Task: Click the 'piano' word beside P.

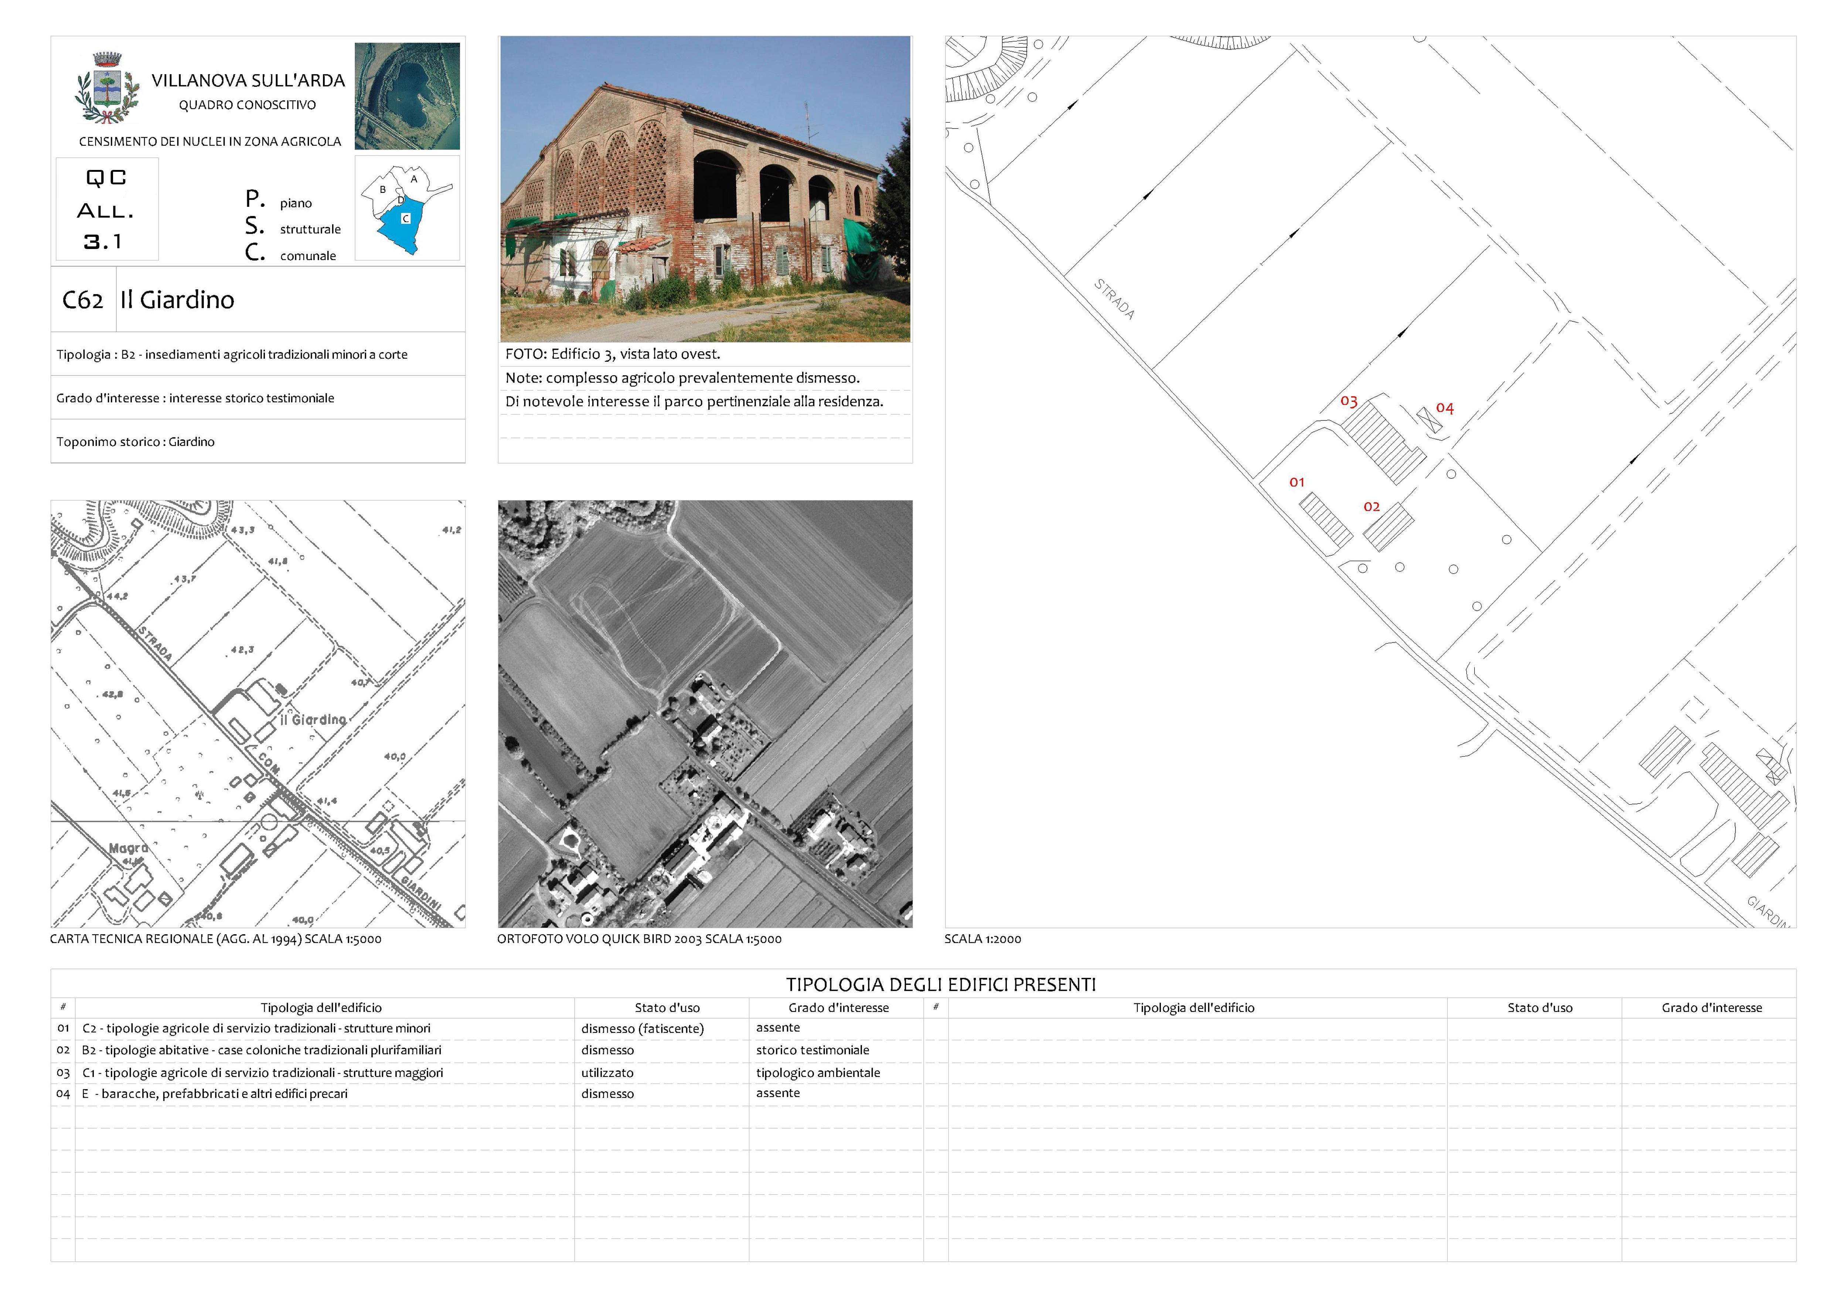Action: tap(296, 204)
